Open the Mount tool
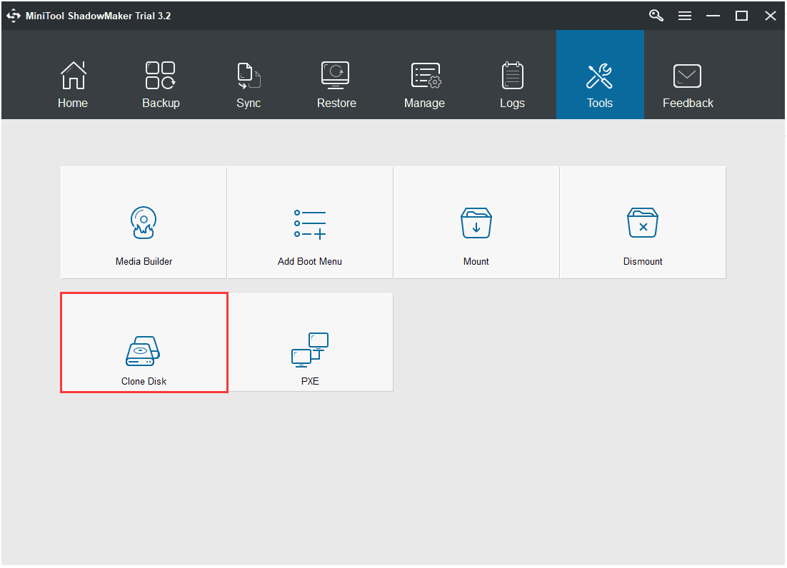Image resolution: width=787 pixels, height=568 pixels. [x=476, y=222]
